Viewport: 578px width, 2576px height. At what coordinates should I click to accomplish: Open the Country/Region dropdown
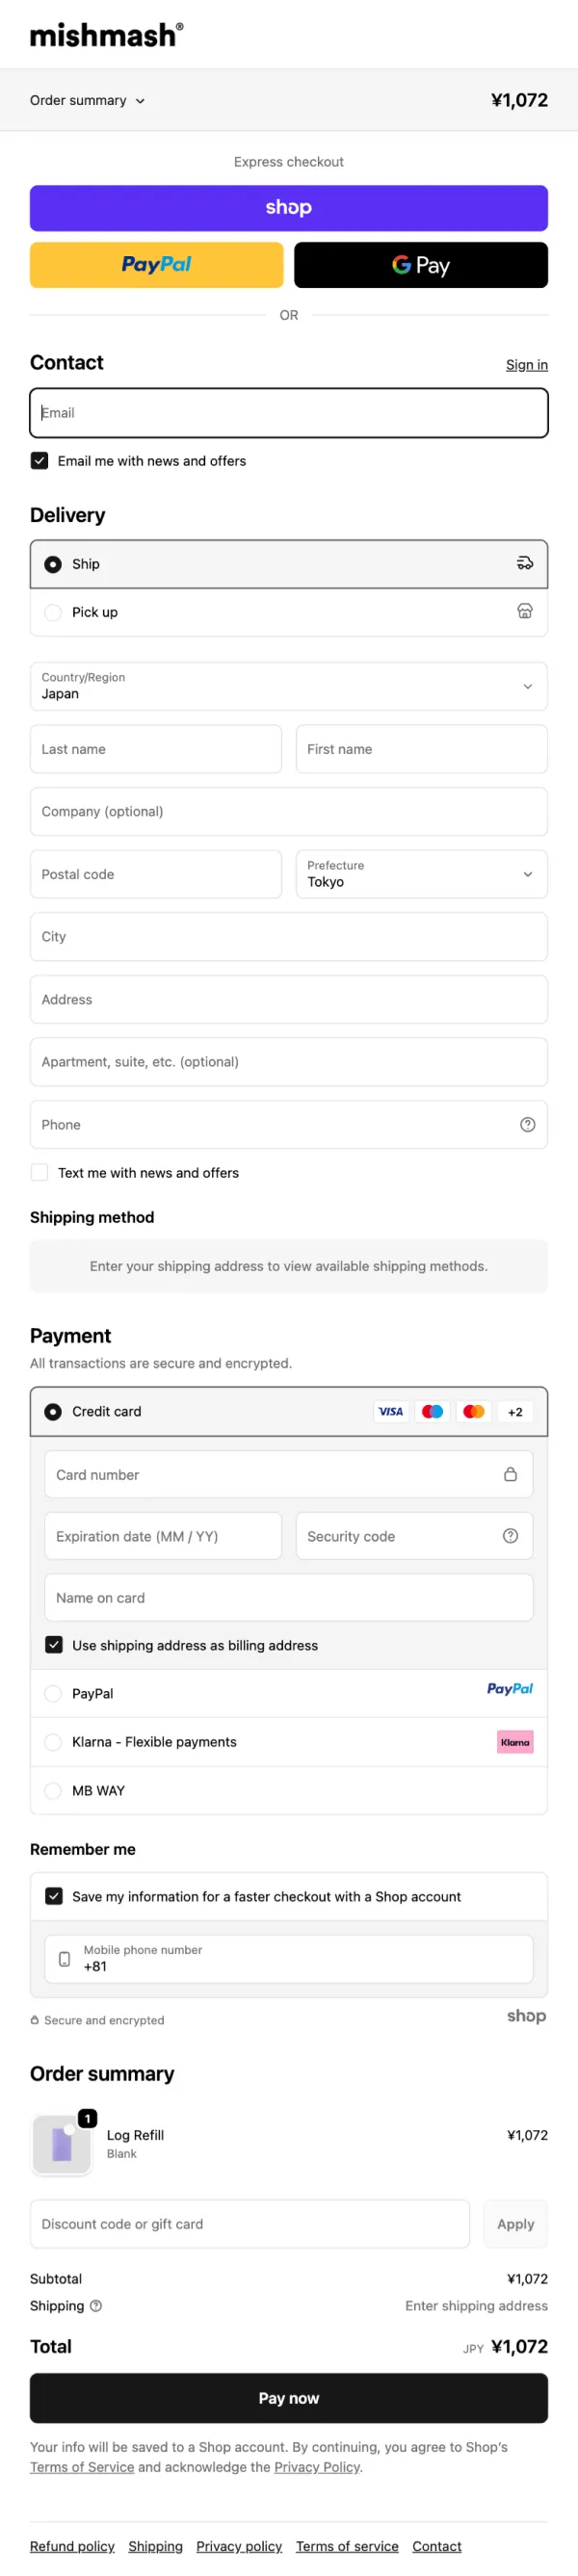(288, 686)
